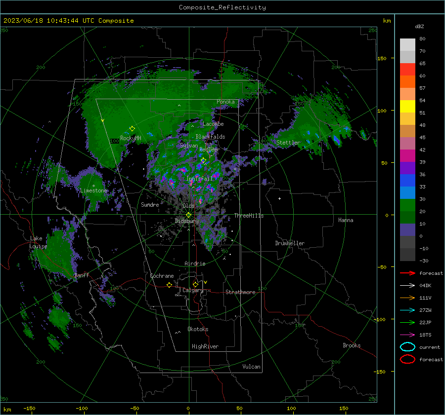
Task: Click the magenta 39-42 dBZ color swatch
Action: pyautogui.click(x=407, y=156)
